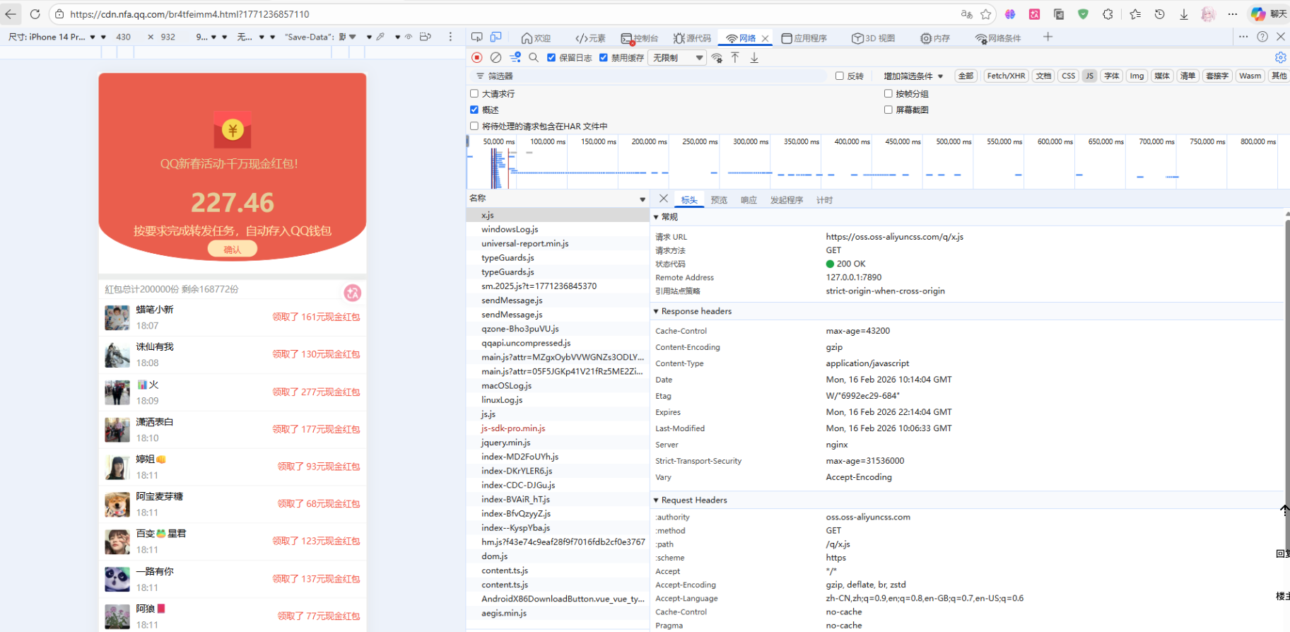This screenshot has height=632, width=1290.
Task: Open the device size dropdown iPhone 14 Pr...
Action: pos(52,37)
